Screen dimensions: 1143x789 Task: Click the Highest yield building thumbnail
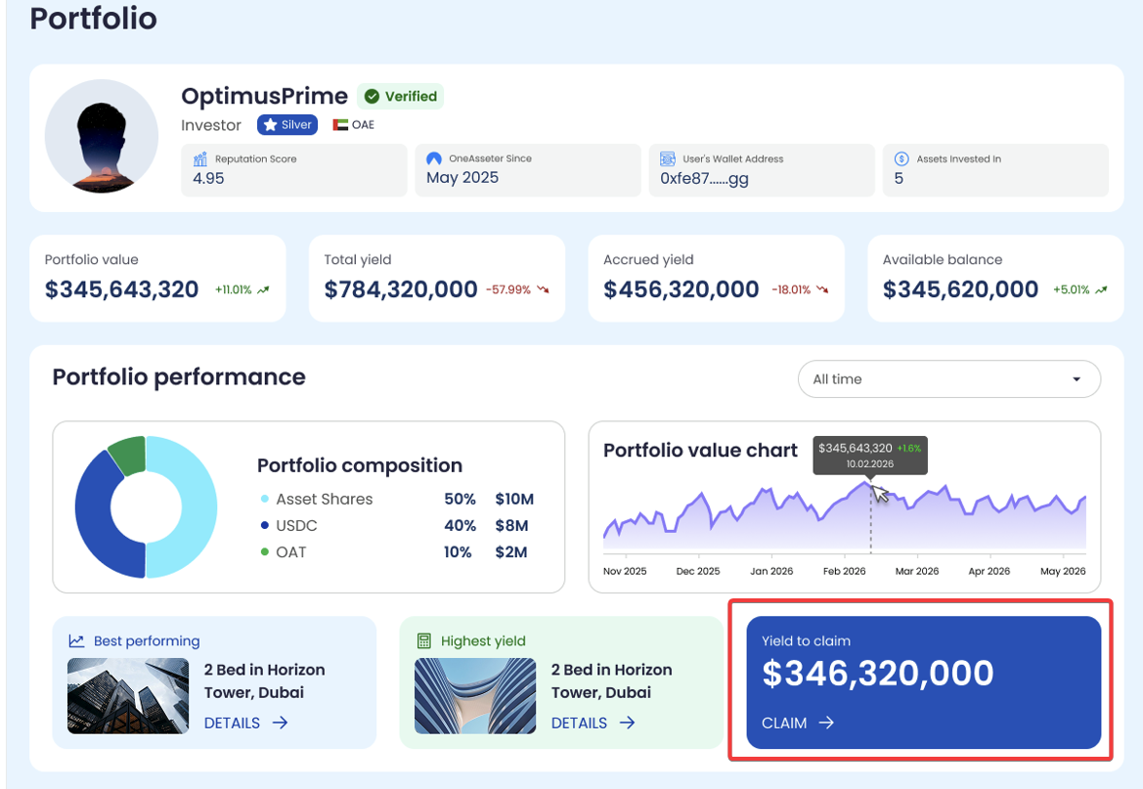475,695
